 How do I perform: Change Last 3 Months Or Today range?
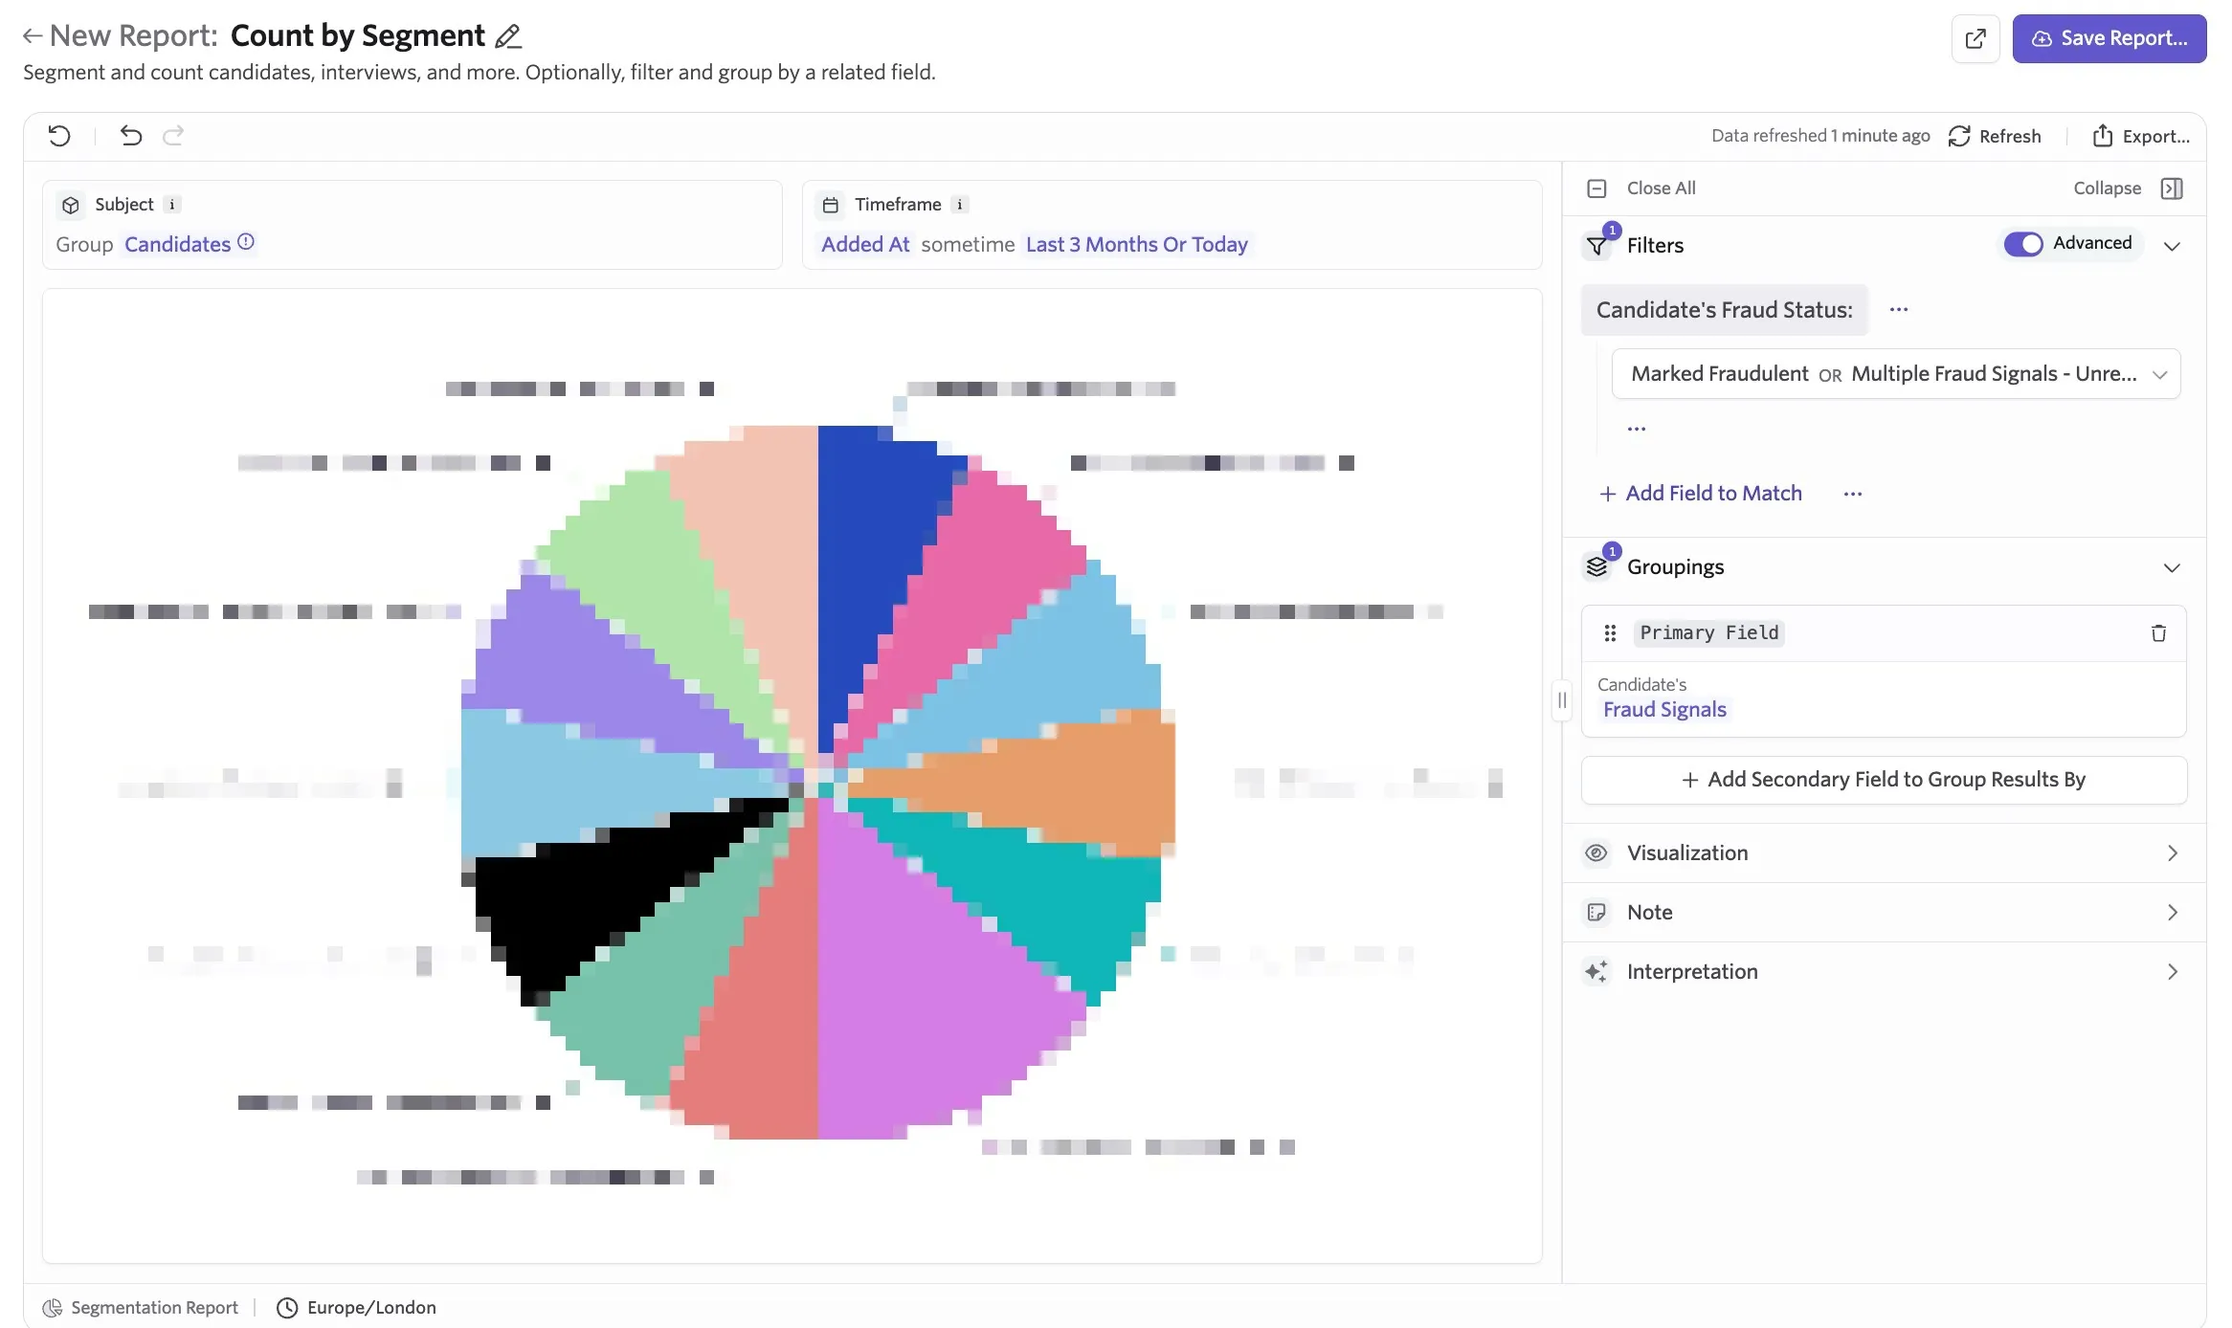coord(1137,245)
